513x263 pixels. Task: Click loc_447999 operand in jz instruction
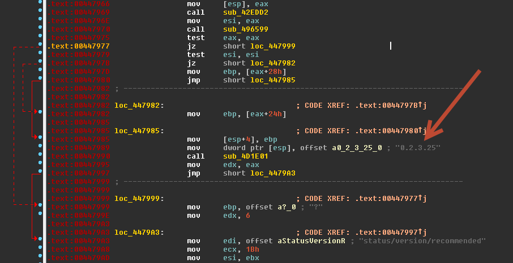pos(273,46)
